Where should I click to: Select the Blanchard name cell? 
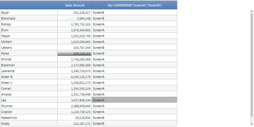point(29,18)
